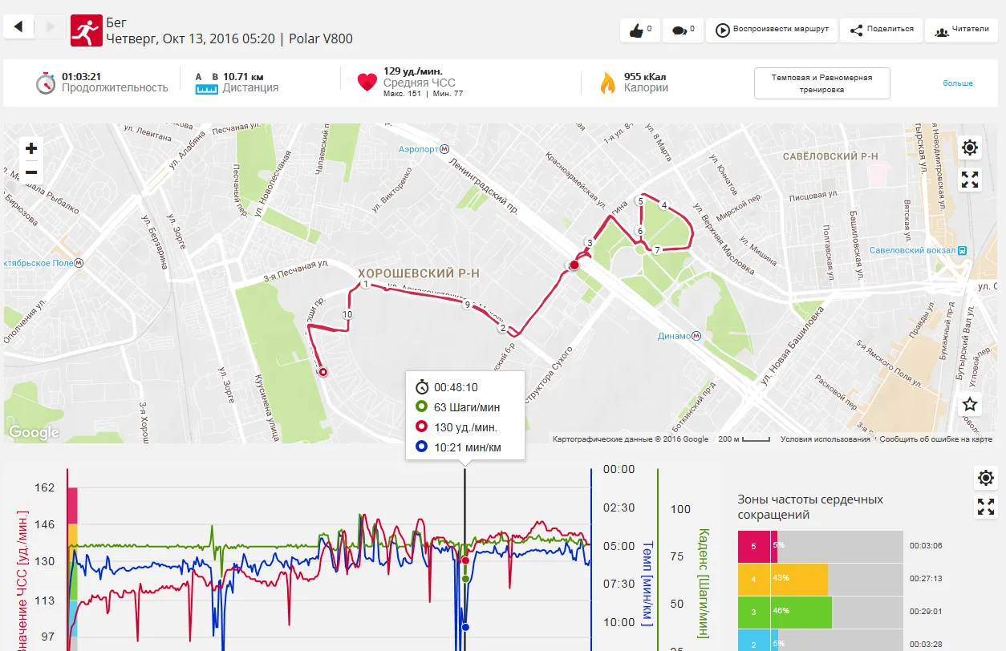Image resolution: width=1006 pixels, height=651 pixels.
Task: Select heart rate zone 2 bar
Action: [x=820, y=641]
